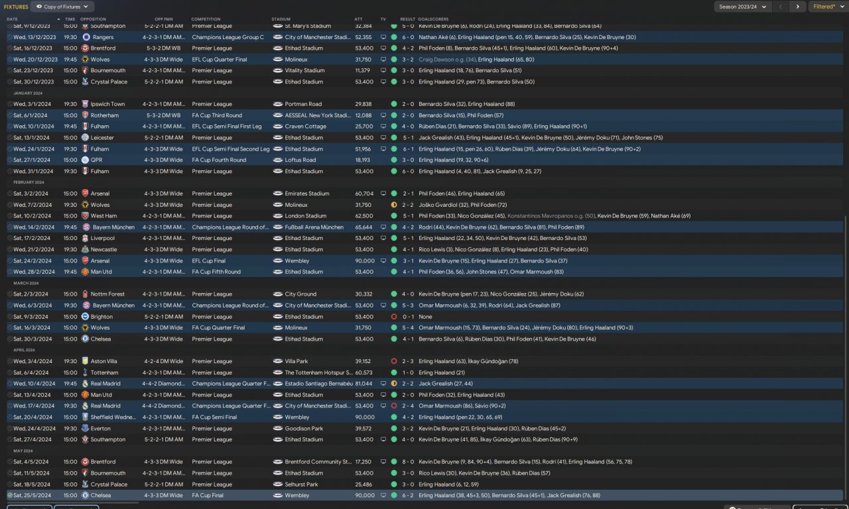Click the stadium icon beside Goodison Park
This screenshot has width=849, height=509.
click(278, 428)
